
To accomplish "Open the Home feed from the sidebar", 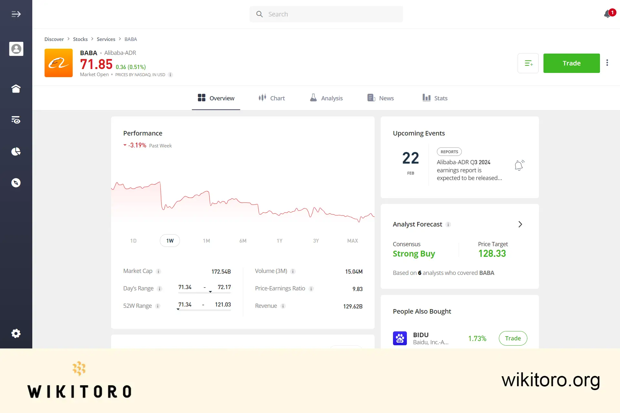I will [x=16, y=88].
